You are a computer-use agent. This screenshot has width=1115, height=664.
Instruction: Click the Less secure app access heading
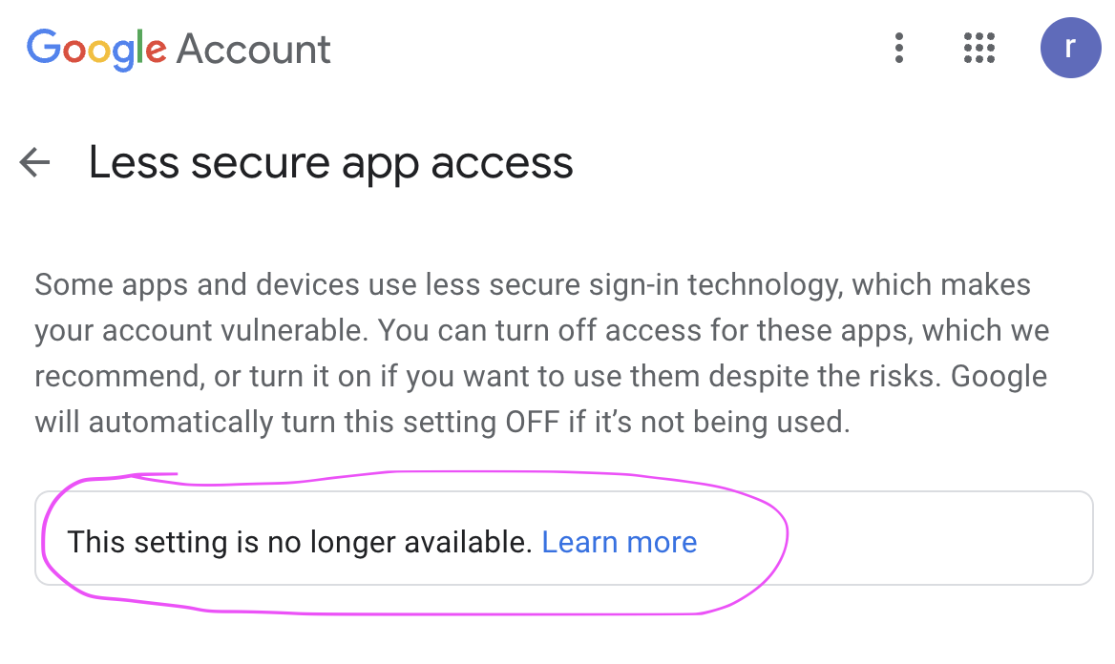pyautogui.click(x=330, y=162)
